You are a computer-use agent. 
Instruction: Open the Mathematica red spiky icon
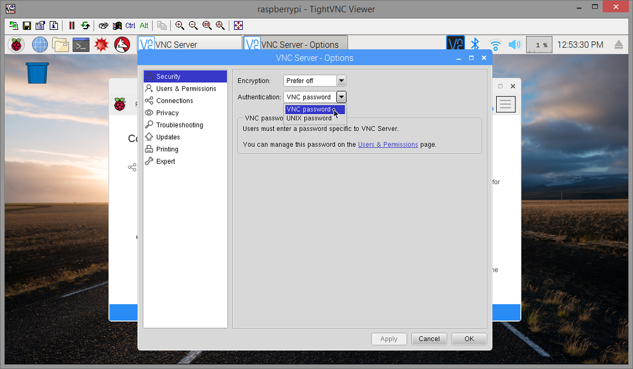[101, 44]
